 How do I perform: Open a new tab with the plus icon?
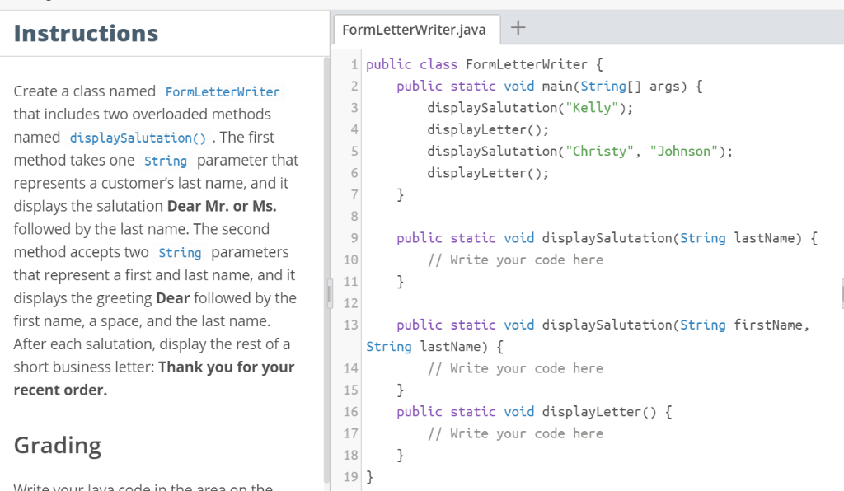[x=518, y=27]
